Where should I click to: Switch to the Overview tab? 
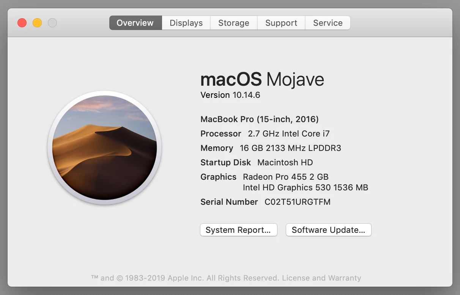point(135,23)
